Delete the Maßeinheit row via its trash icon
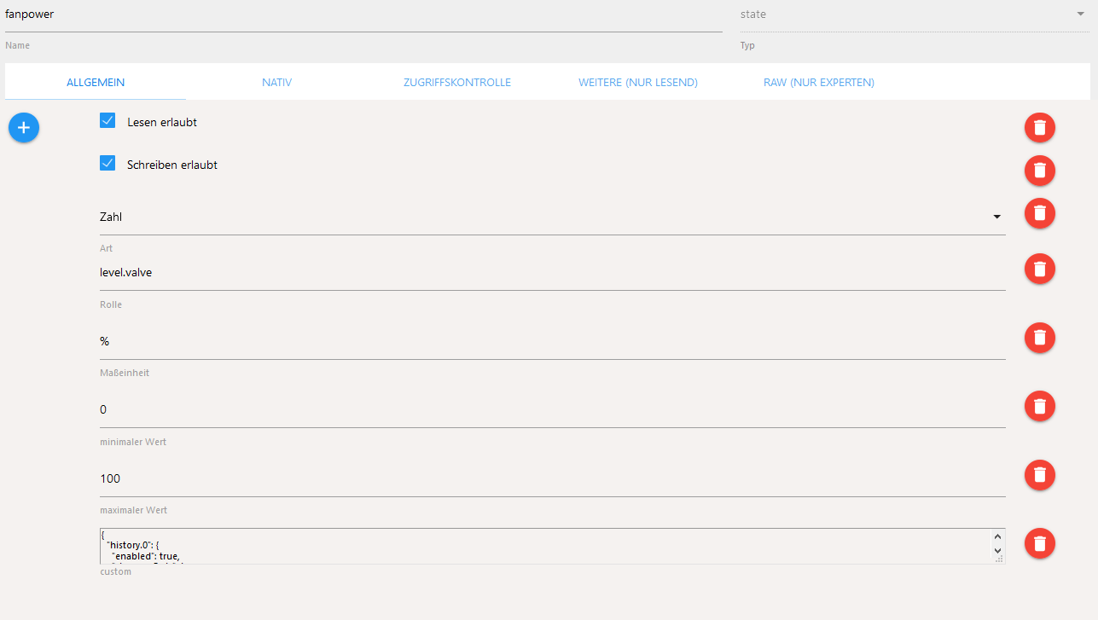The image size is (1098, 620). pyautogui.click(x=1039, y=338)
